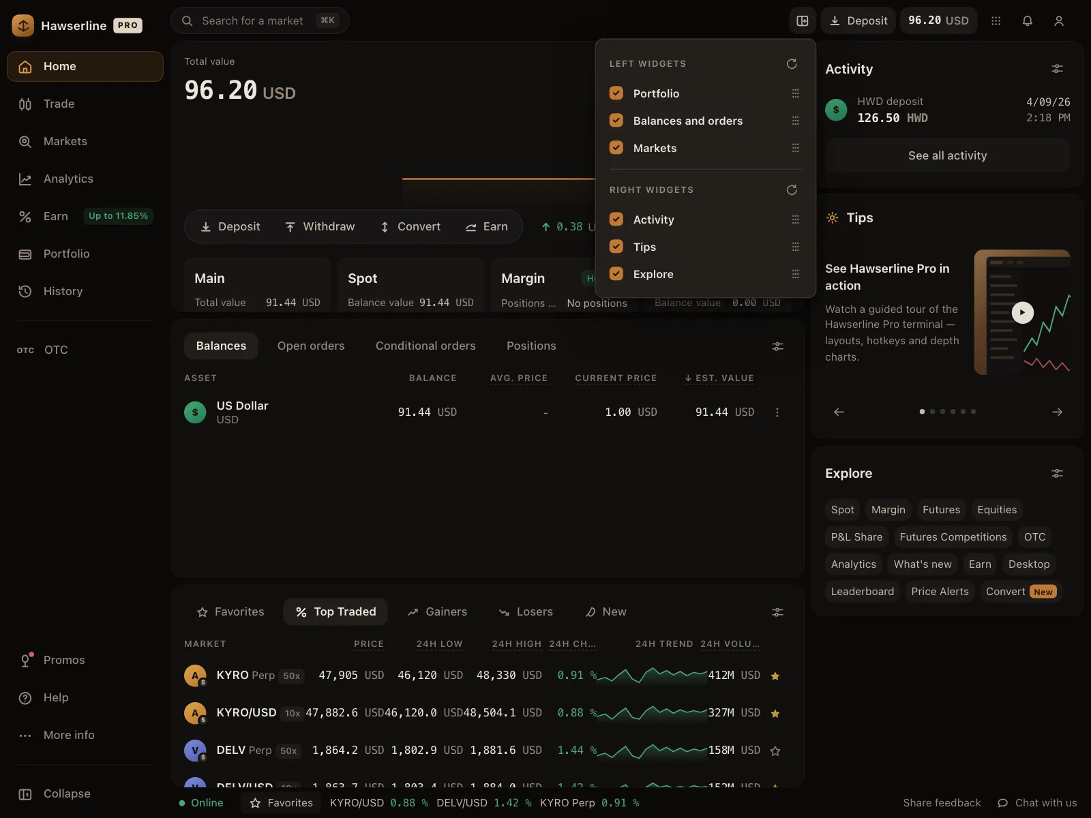Collapse the sidebar
Screen dimensions: 1091x818
(85, 793)
